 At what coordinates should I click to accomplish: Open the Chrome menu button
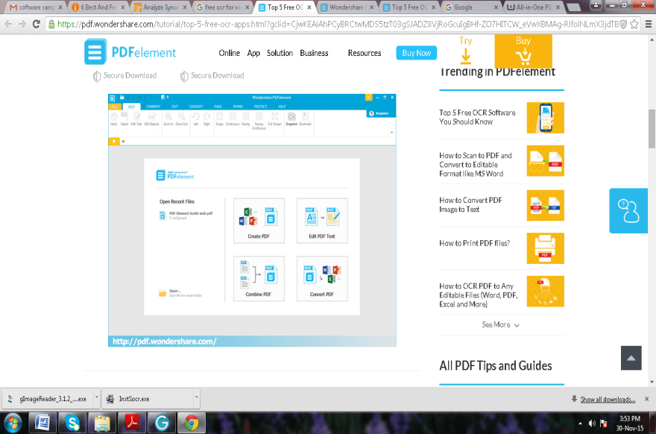(648, 25)
